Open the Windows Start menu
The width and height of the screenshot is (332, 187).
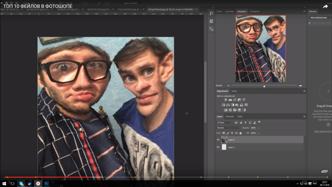[x=4, y=183]
